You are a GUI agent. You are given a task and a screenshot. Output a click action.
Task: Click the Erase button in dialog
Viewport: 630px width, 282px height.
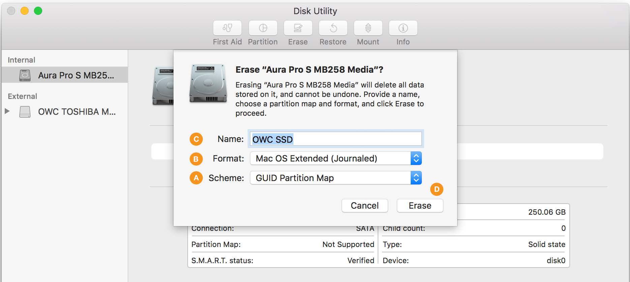(x=420, y=206)
